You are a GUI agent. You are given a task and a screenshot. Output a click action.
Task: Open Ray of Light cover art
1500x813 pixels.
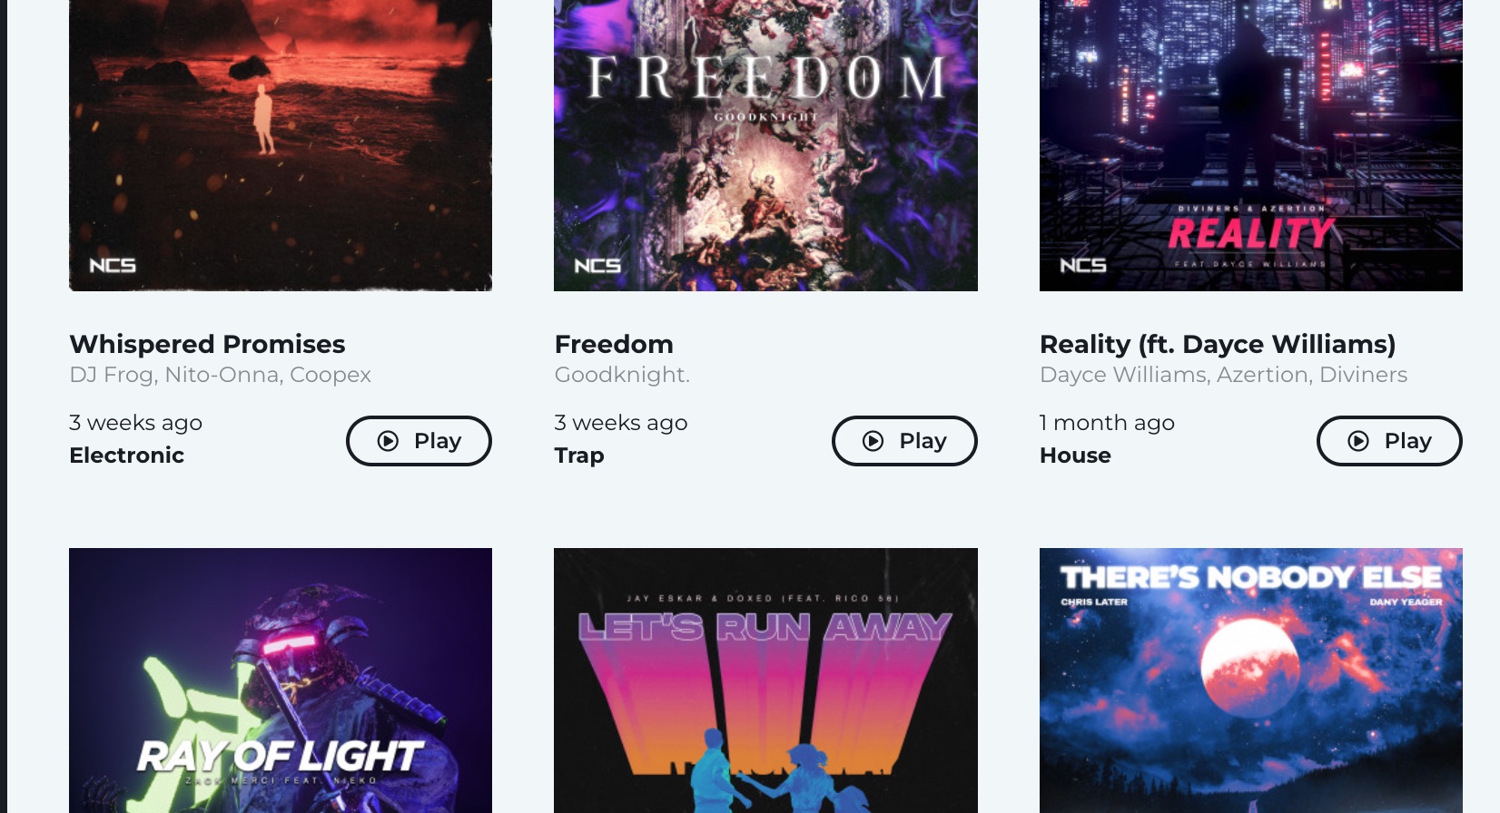click(281, 681)
